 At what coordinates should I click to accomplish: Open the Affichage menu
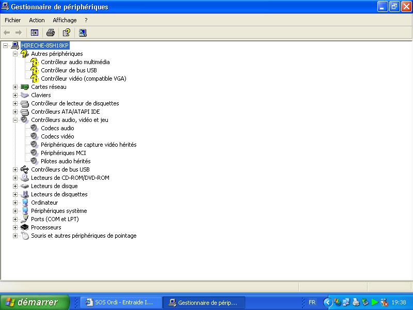click(65, 20)
